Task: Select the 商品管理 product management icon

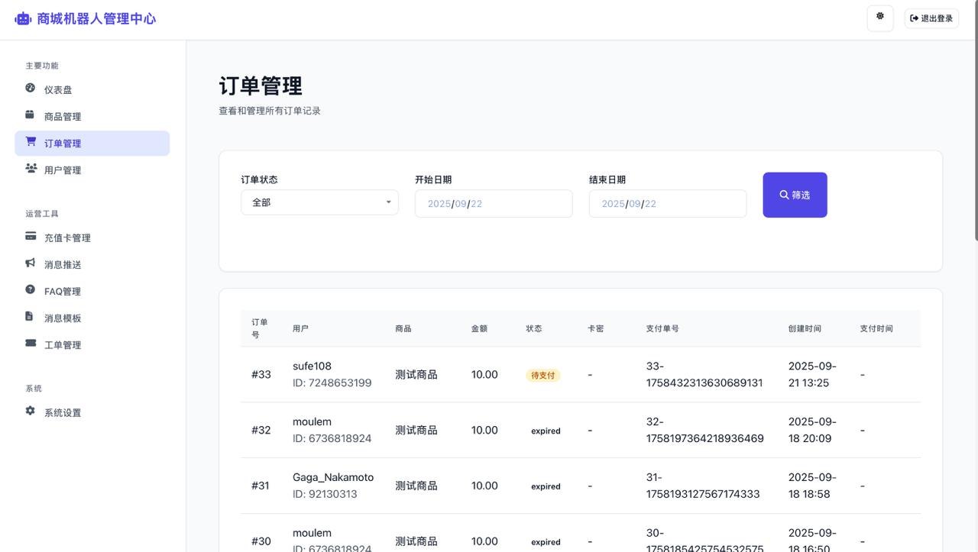Action: point(31,116)
